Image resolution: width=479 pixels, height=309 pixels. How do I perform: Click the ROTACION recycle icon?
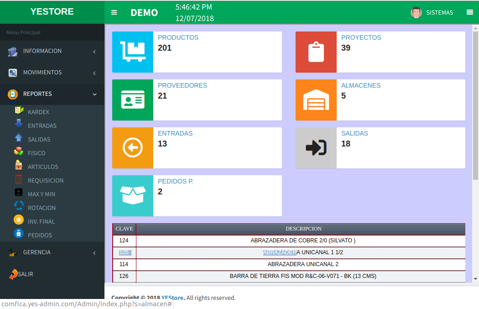pos(18,205)
